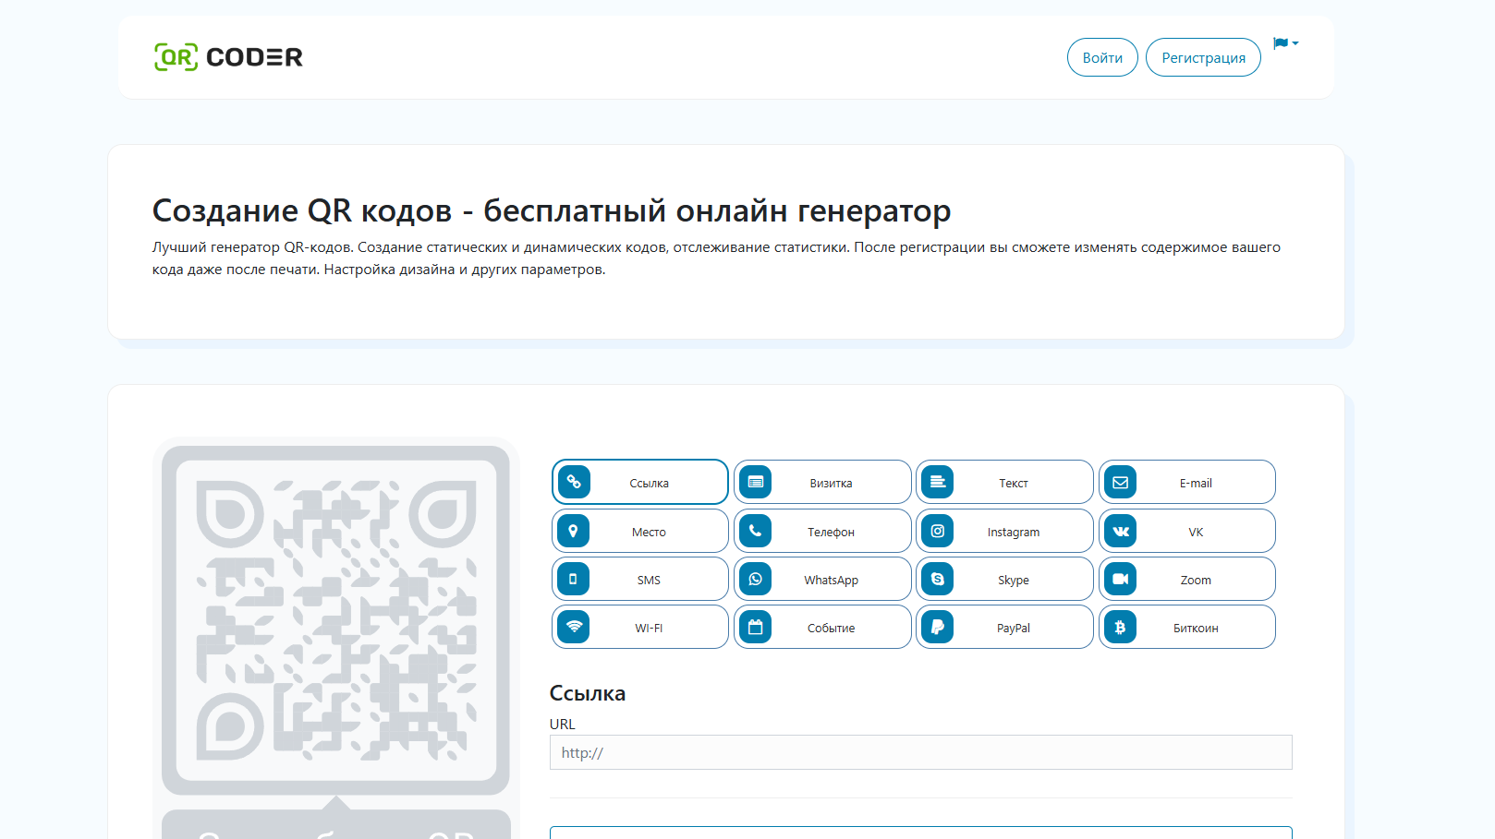
Task: Choose the Телефон QR type
Action: coord(831,532)
